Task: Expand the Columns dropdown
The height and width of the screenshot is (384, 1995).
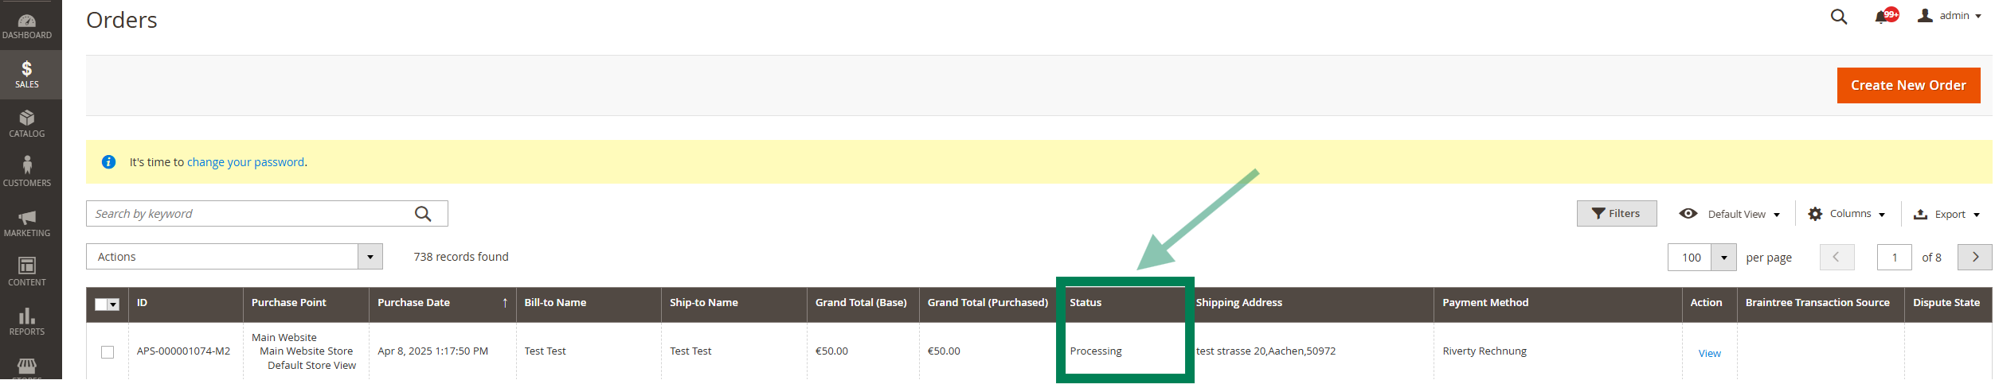Action: [x=1846, y=214]
